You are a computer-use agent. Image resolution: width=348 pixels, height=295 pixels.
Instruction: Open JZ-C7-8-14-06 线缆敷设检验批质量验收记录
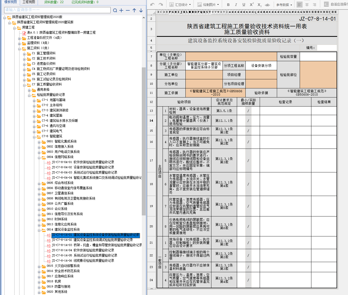(x=83, y=261)
